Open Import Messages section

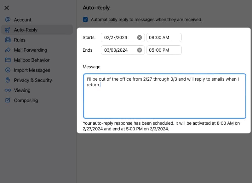(x=37, y=70)
